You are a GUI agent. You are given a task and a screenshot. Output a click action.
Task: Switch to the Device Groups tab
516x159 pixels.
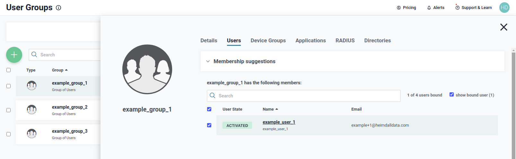tap(268, 41)
